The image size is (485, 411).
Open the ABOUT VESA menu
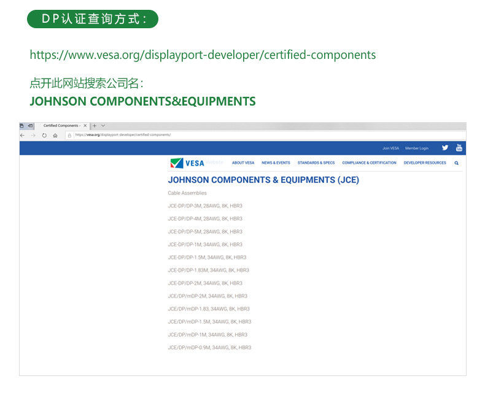[x=243, y=163]
